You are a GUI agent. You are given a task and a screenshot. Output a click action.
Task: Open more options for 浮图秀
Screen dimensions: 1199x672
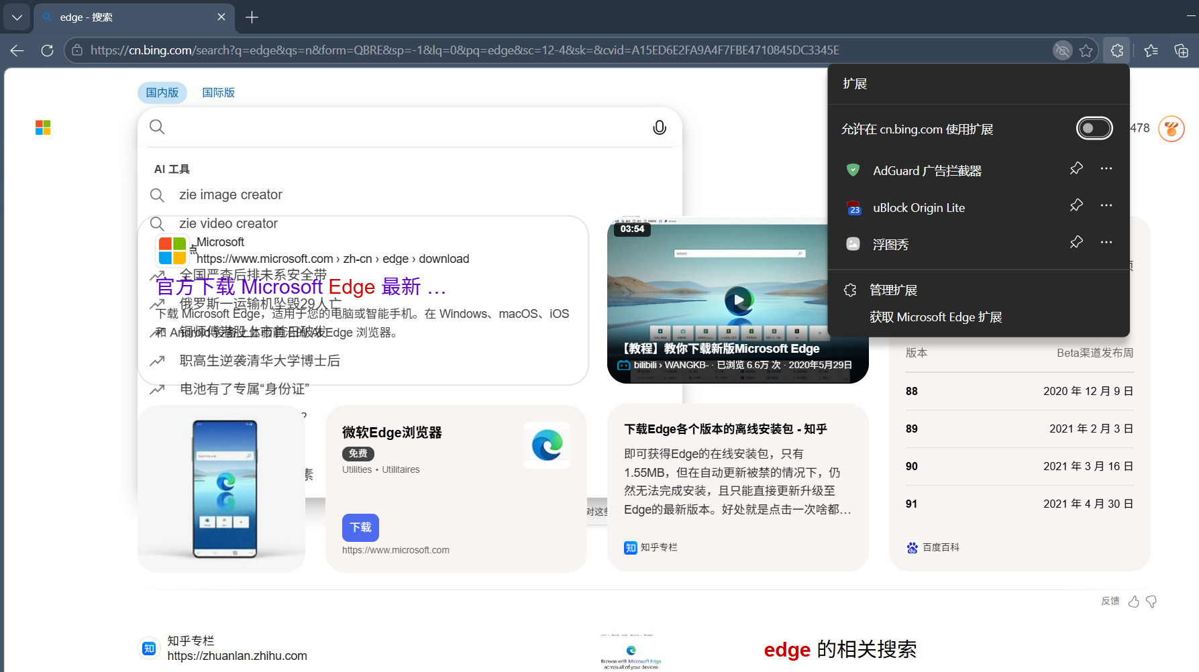(x=1106, y=242)
